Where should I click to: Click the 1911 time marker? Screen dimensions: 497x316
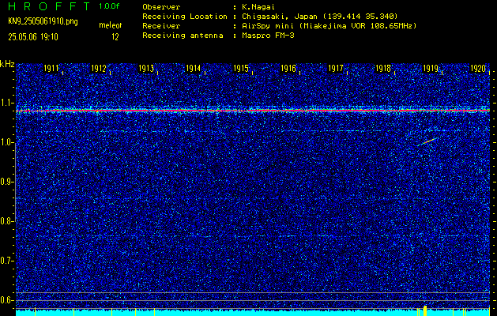click(51, 68)
